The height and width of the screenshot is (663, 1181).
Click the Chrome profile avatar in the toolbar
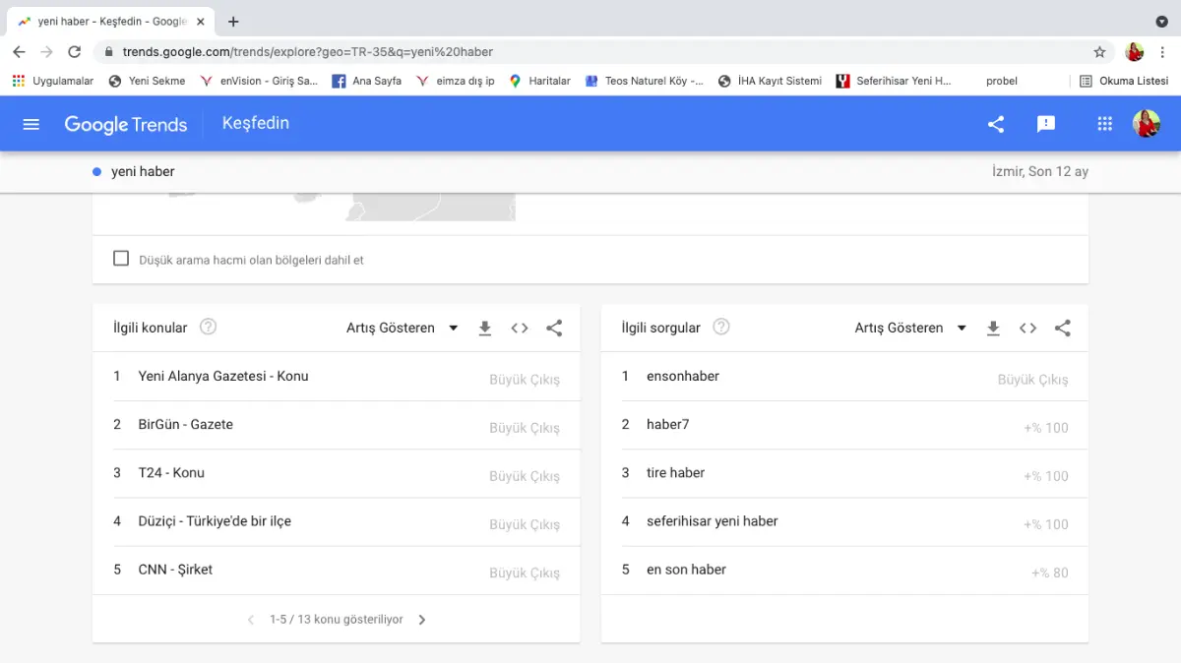1134,52
